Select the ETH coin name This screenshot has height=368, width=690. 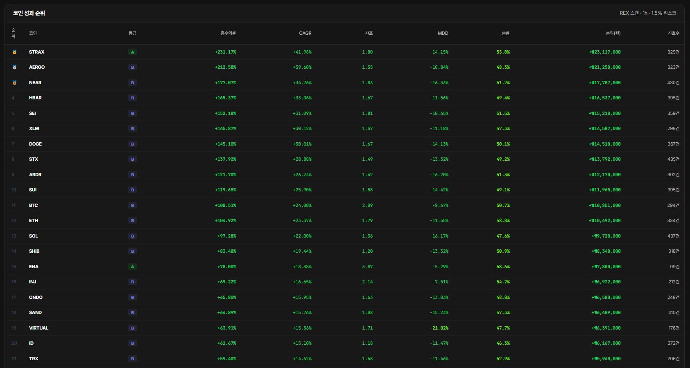pyautogui.click(x=34, y=220)
